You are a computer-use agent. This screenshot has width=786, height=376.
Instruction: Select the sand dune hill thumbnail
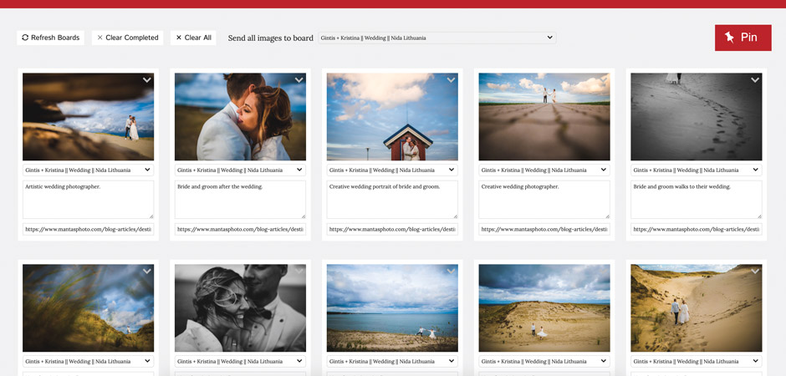pos(544,308)
